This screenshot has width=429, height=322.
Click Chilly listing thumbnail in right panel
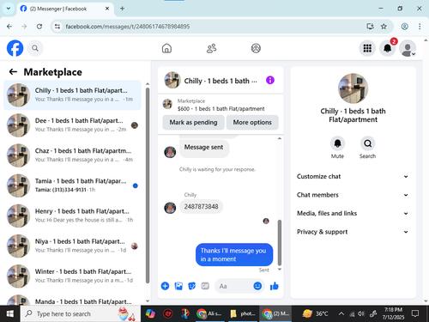(x=353, y=88)
